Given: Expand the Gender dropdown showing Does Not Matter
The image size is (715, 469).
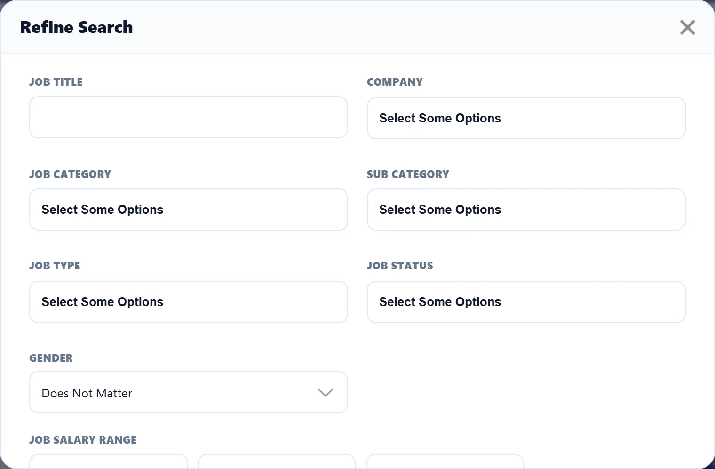Looking at the screenshot, I should point(189,392).
